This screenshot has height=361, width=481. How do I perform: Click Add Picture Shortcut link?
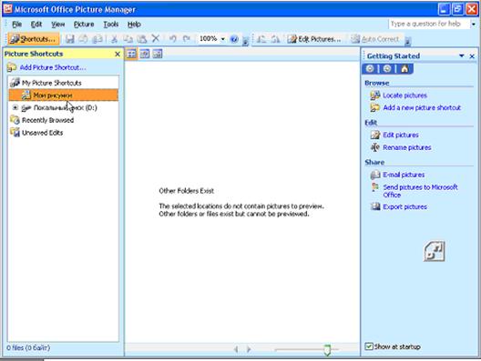point(53,67)
